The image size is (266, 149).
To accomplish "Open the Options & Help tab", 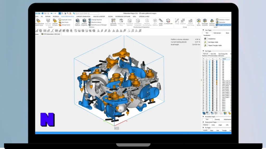I will click(144, 17).
